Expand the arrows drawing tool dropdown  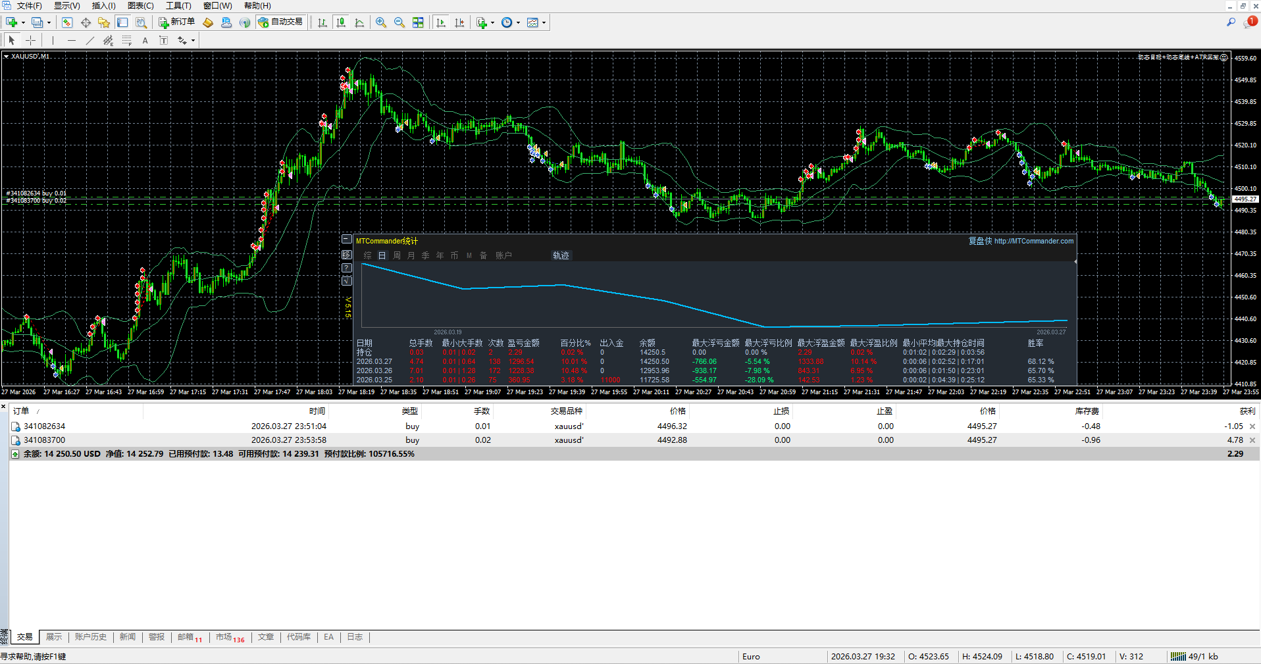tap(193, 41)
